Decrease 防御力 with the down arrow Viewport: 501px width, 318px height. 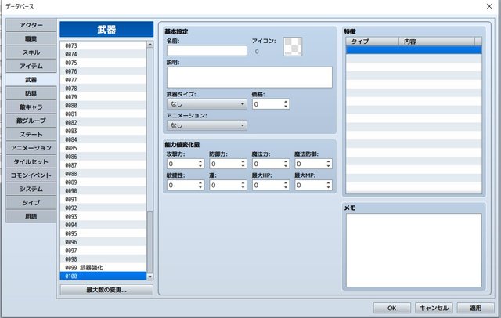(243, 167)
